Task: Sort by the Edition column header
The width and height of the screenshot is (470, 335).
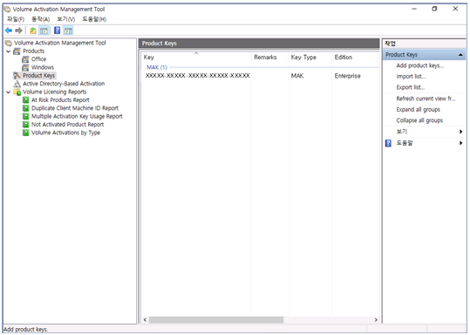Action: [x=354, y=58]
